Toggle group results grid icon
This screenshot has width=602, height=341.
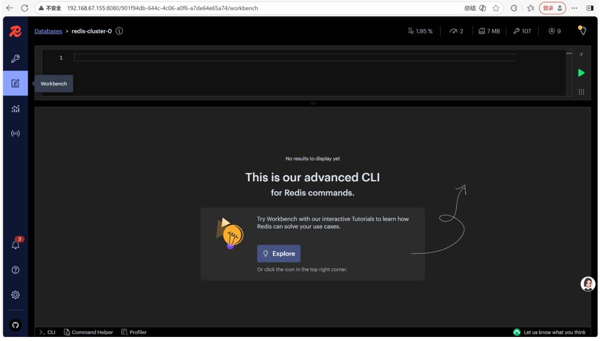581,92
